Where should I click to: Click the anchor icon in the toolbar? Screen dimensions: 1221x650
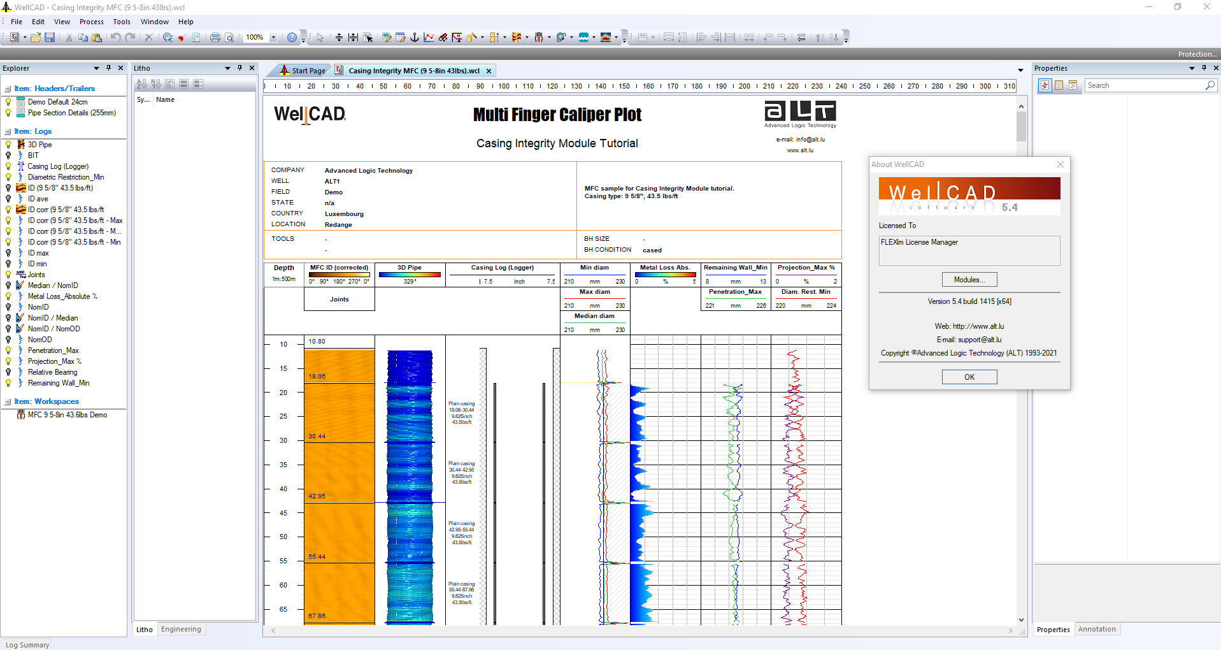coord(415,38)
